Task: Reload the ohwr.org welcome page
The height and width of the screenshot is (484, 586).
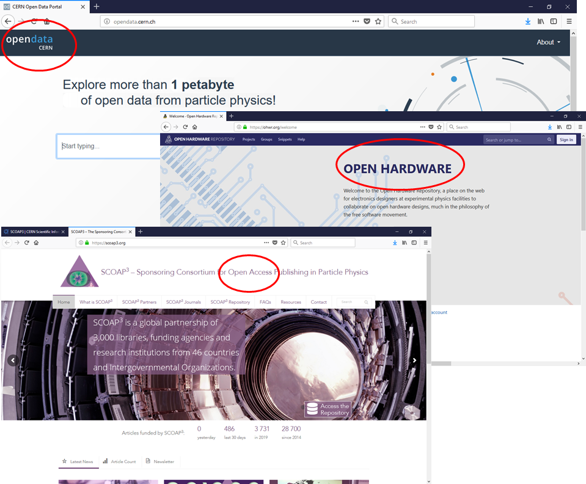Action: pos(185,127)
